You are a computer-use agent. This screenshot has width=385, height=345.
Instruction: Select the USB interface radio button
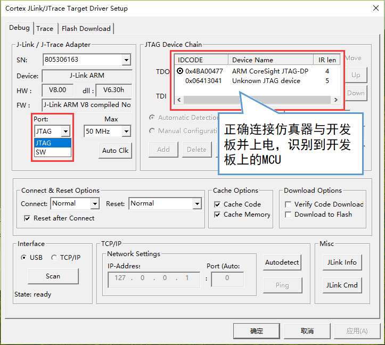(24, 257)
